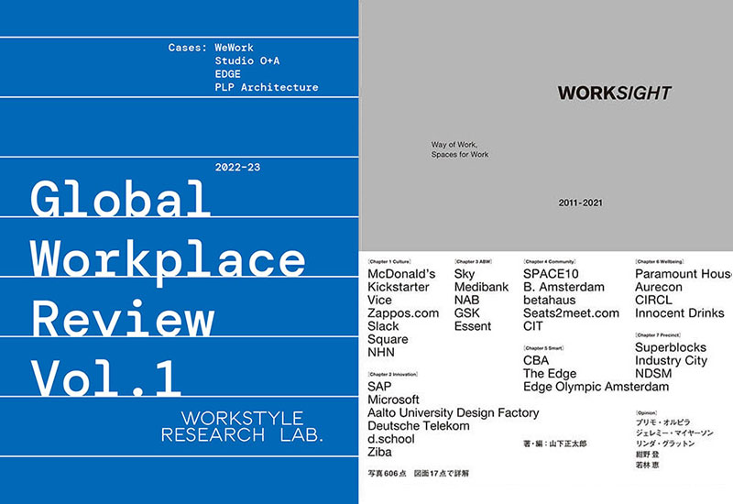733x504 pixels.
Task: Click the 2011-2021 date on gray cover
Action: coord(583,201)
